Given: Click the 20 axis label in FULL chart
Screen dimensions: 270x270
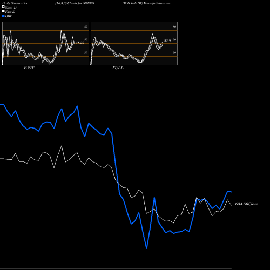Looking at the screenshot, I should [x=174, y=52].
